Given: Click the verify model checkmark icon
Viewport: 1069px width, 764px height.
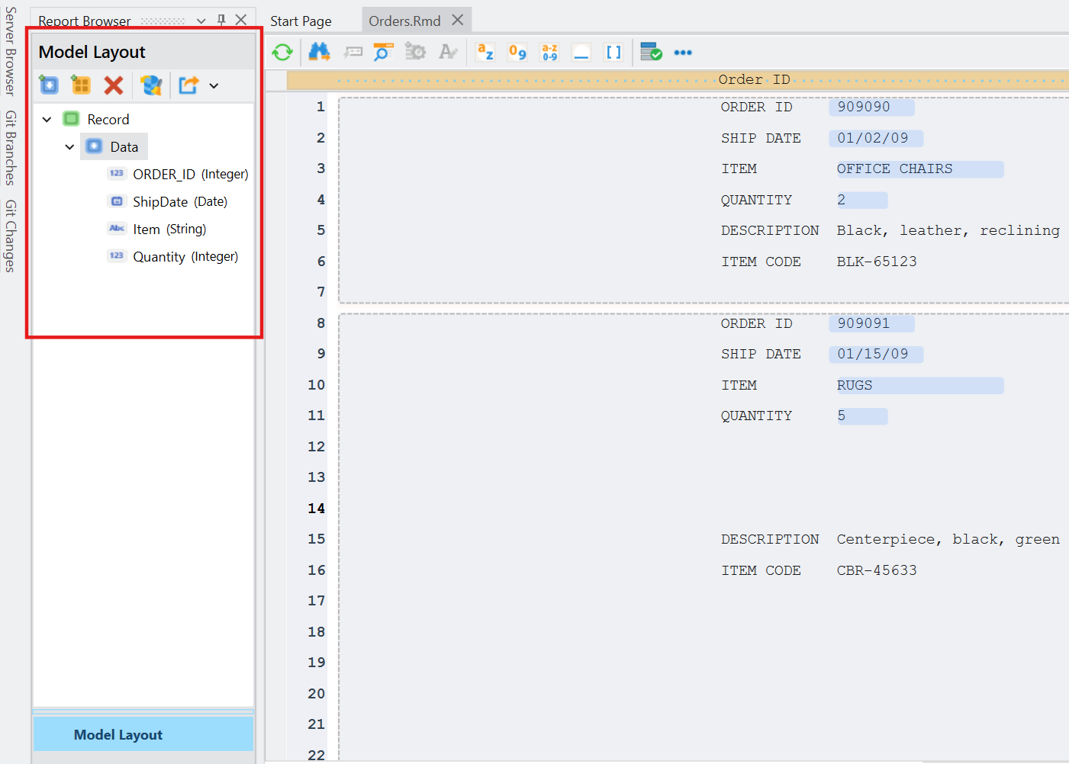Looking at the screenshot, I should tap(650, 52).
